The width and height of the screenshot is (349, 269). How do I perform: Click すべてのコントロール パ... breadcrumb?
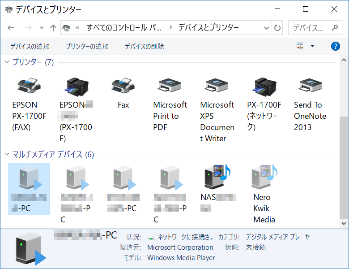(124, 28)
